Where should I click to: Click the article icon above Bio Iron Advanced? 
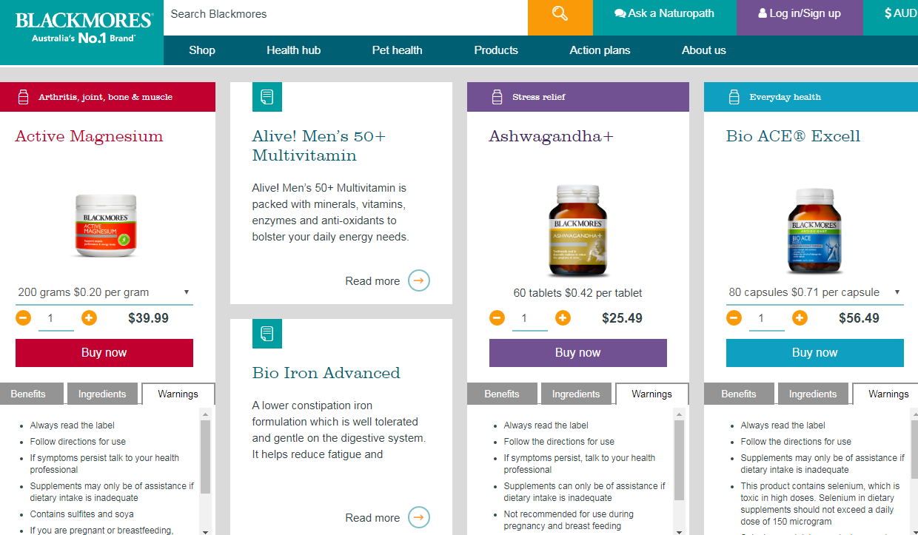267,334
